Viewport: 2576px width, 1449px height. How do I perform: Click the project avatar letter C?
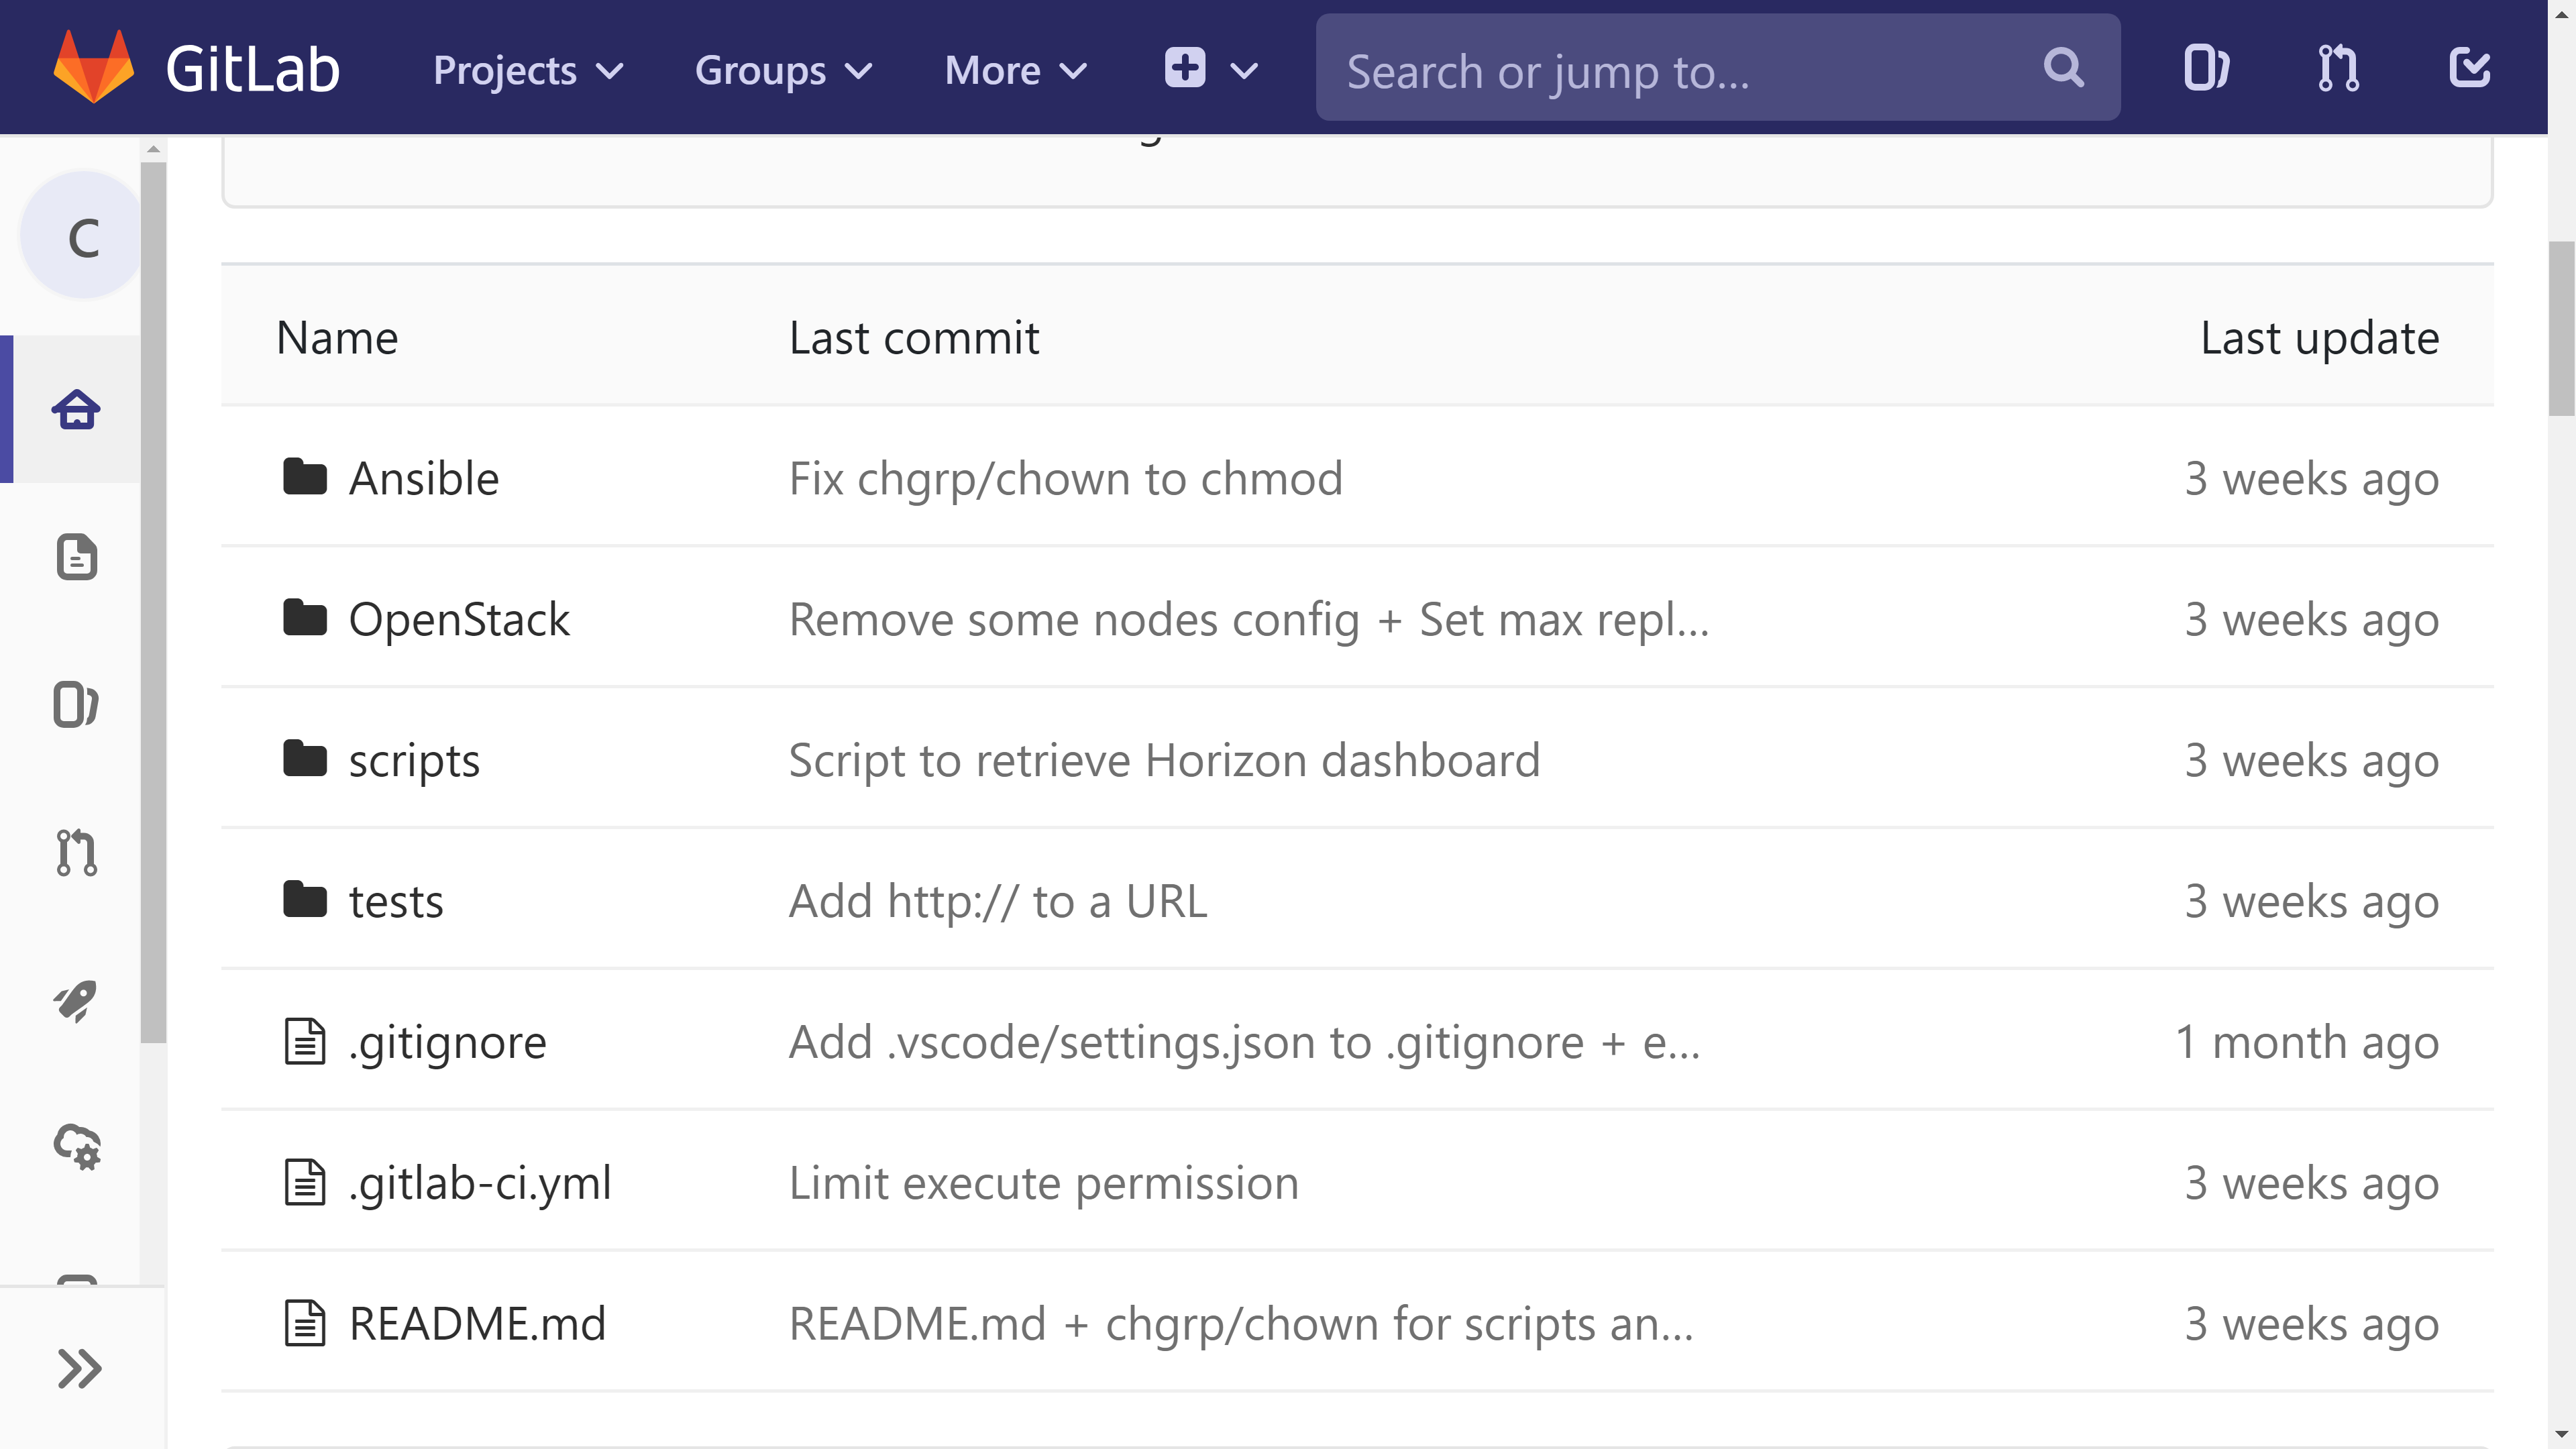pos(83,237)
